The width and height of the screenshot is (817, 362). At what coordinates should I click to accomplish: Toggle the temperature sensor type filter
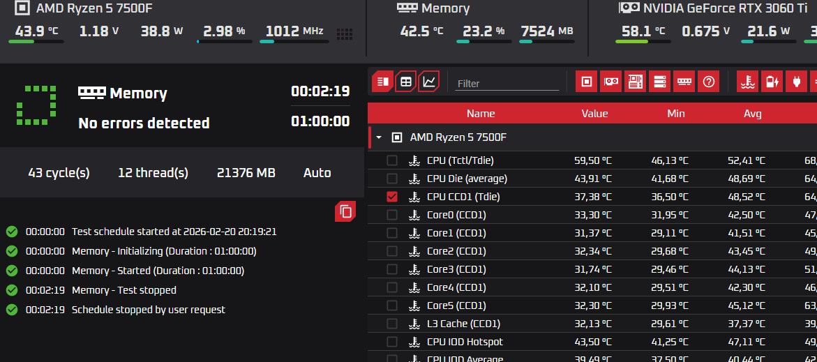(748, 81)
